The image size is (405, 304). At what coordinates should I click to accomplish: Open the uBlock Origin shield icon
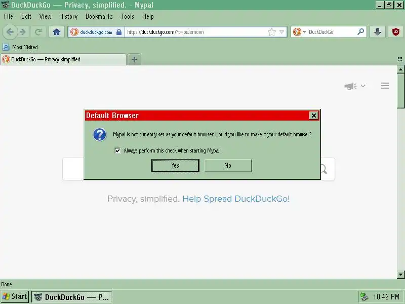395,32
